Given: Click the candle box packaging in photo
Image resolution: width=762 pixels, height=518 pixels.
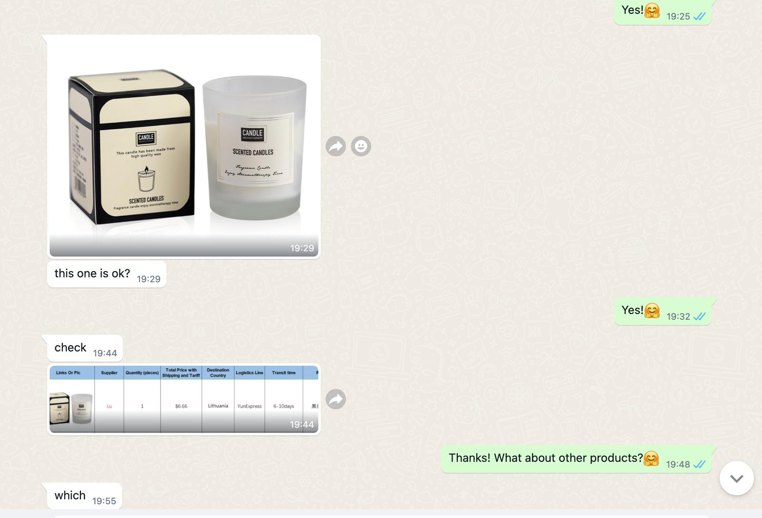Looking at the screenshot, I should 131,147.
